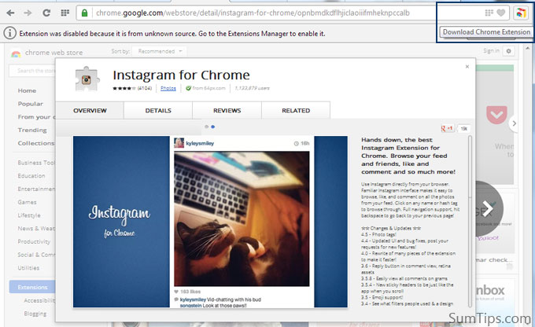Switch to the OVERVIEW tab
535x327 pixels.
click(90, 111)
